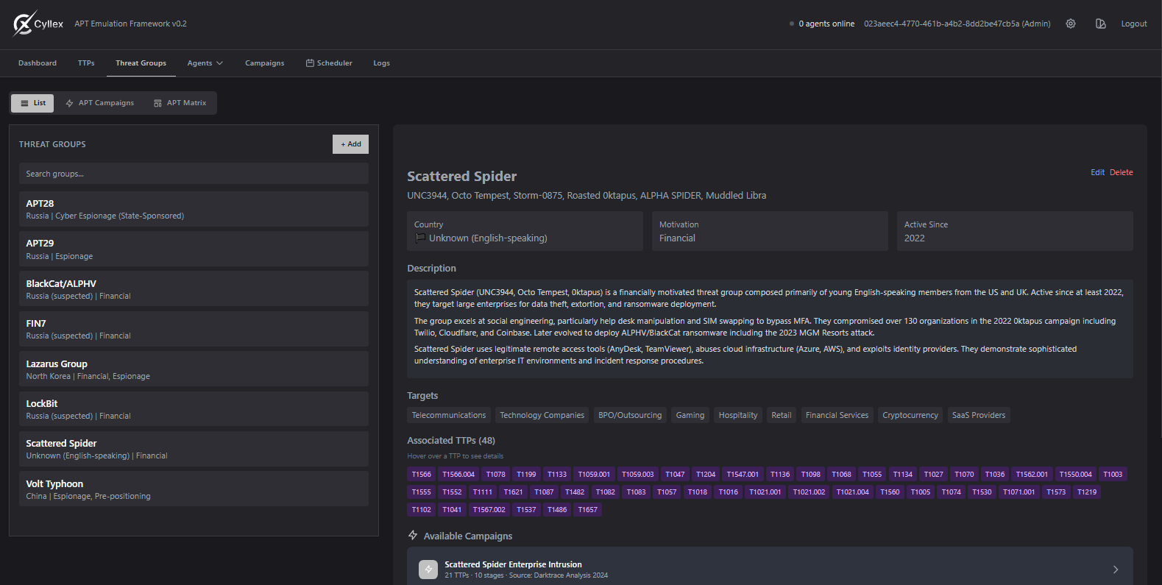
Task: Click the T1078 TTP tag
Action: coord(495,475)
